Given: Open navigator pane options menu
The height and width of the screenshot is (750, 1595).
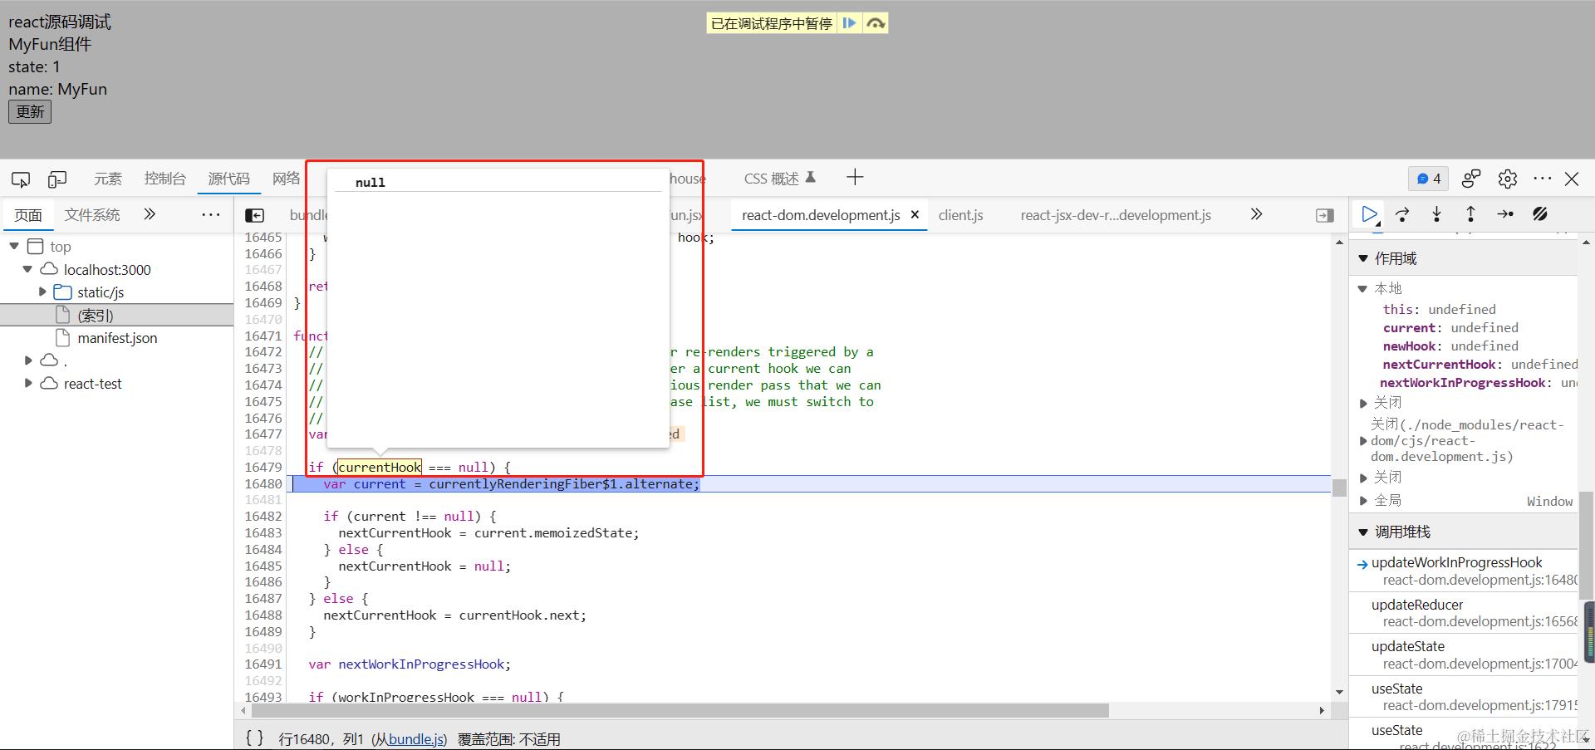Looking at the screenshot, I should point(211,214).
